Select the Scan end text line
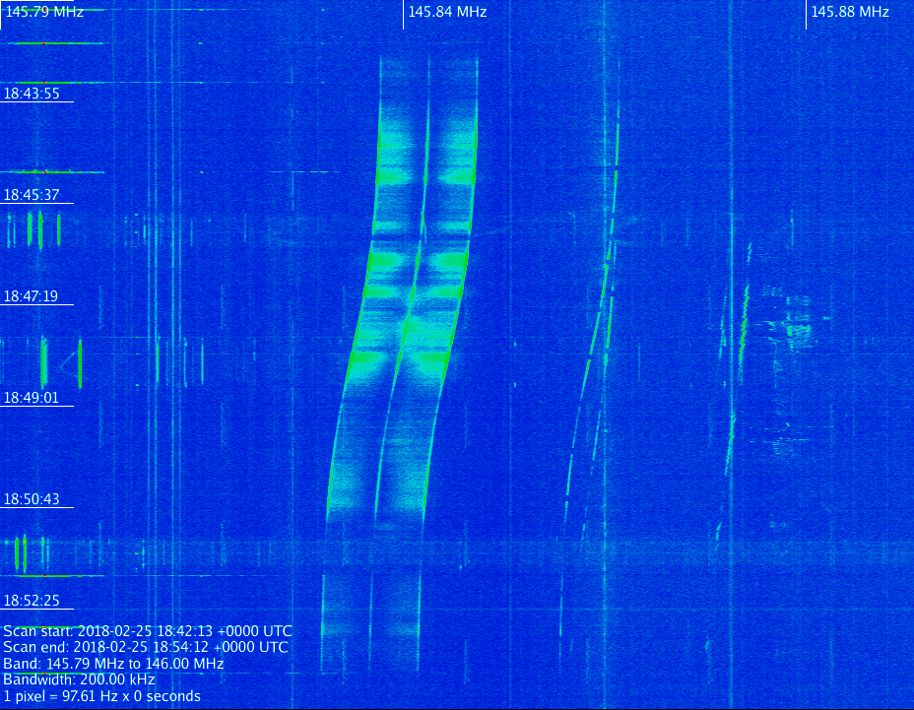Viewport: 914px width, 710px height. click(x=146, y=647)
